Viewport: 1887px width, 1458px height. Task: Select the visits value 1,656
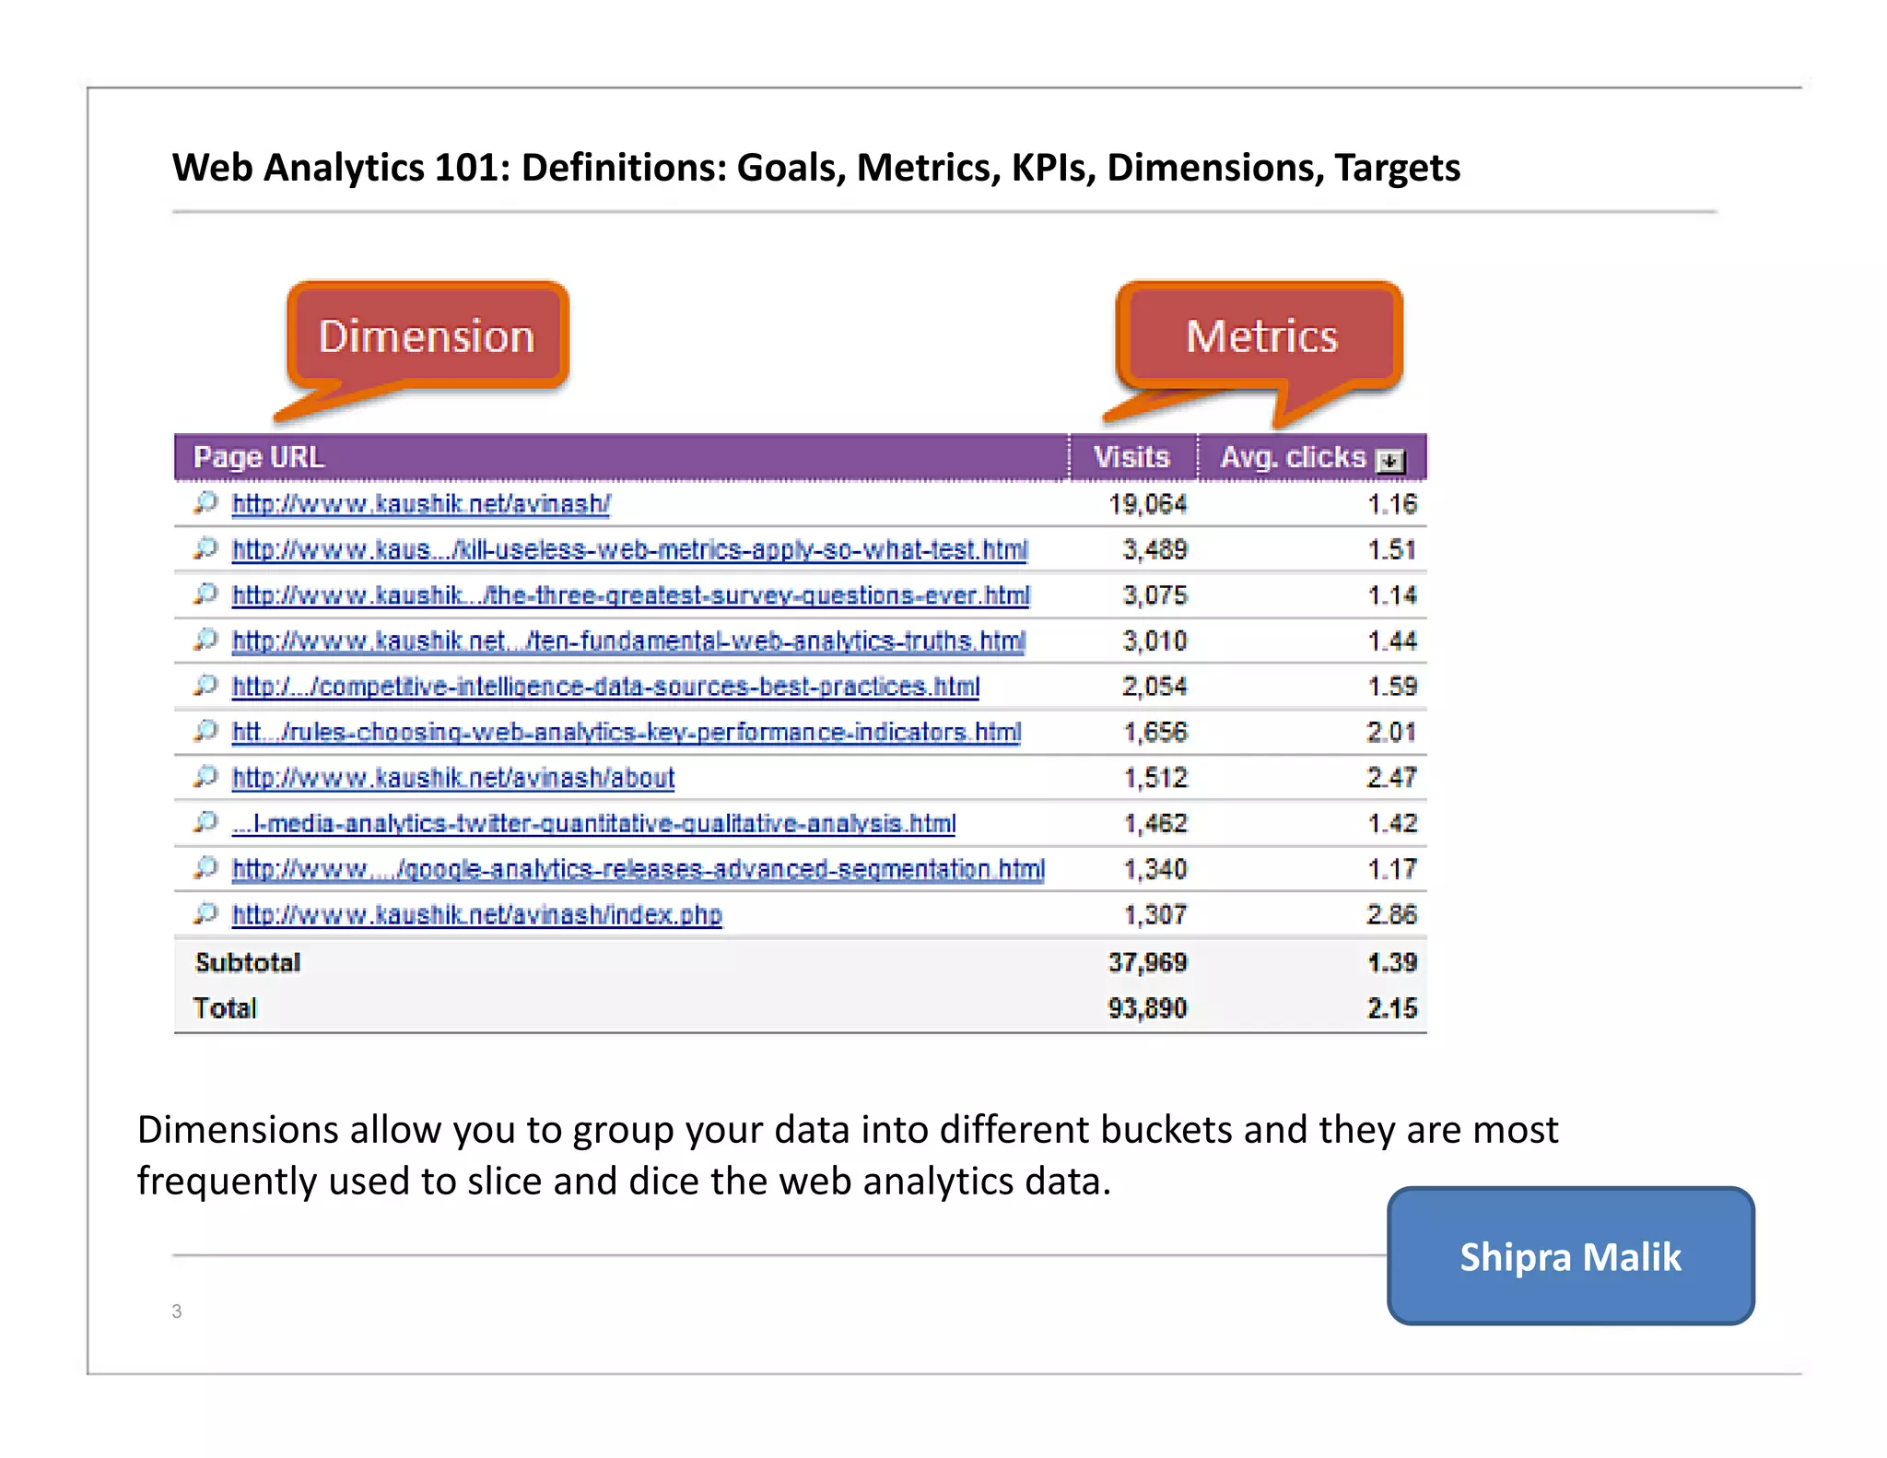1154,733
